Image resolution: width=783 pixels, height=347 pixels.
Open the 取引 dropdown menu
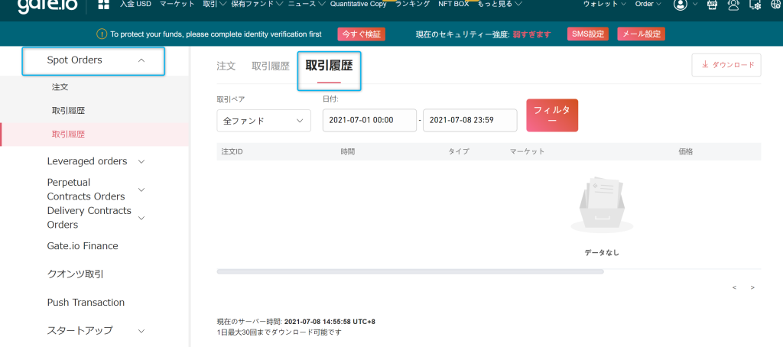[x=215, y=4]
